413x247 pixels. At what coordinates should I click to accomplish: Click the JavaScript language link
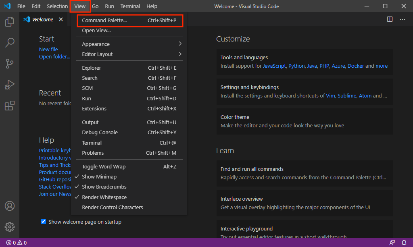(274, 66)
